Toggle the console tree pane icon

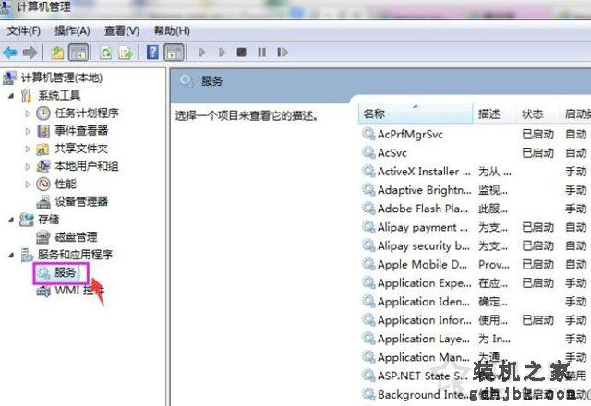[78, 52]
